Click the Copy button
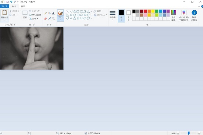 [13, 15]
